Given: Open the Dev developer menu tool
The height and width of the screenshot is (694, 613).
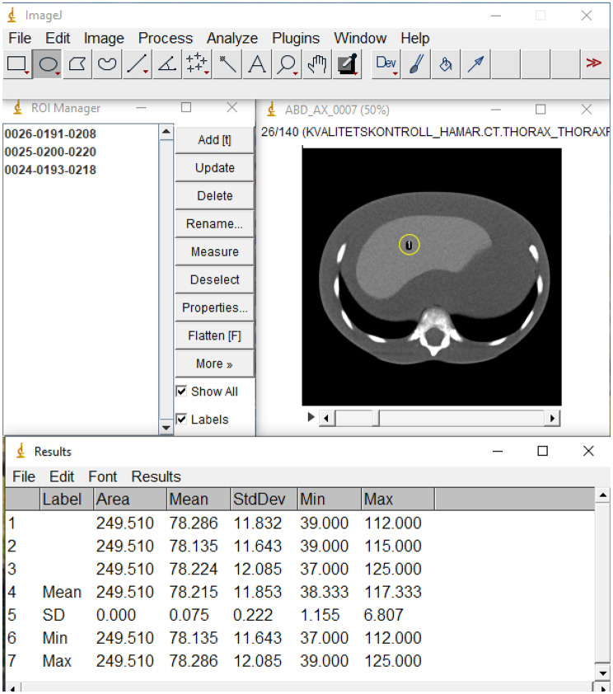Looking at the screenshot, I should tap(386, 64).
